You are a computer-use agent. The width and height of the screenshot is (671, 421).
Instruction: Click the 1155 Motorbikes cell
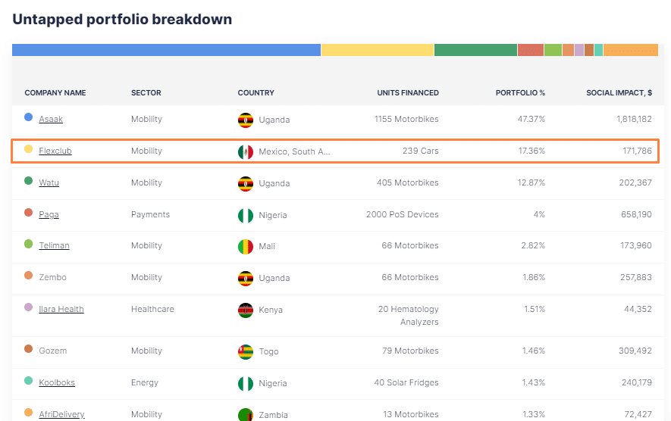point(406,119)
